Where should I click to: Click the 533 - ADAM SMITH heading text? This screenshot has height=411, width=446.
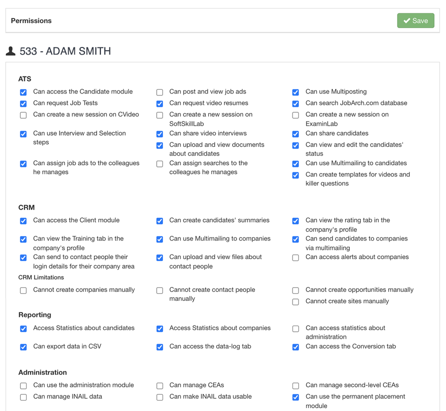[x=65, y=51]
